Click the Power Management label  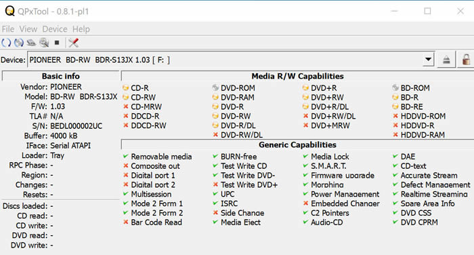tap(345, 194)
